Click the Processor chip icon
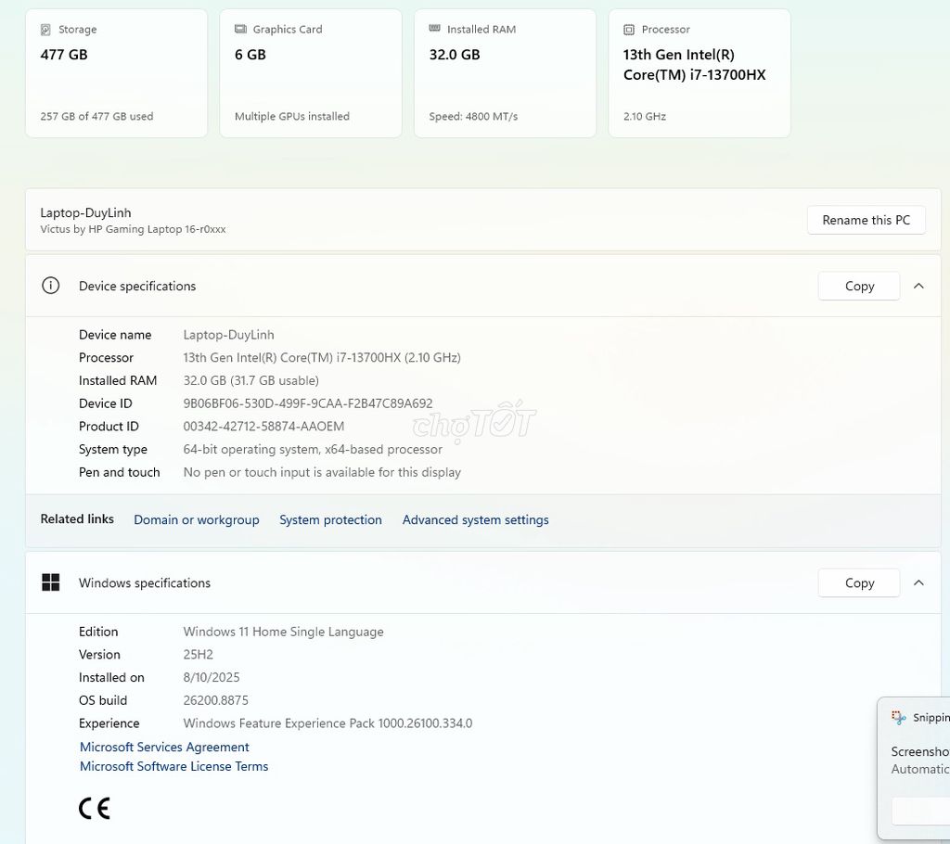Image resolution: width=950 pixels, height=844 pixels. pyautogui.click(x=629, y=29)
